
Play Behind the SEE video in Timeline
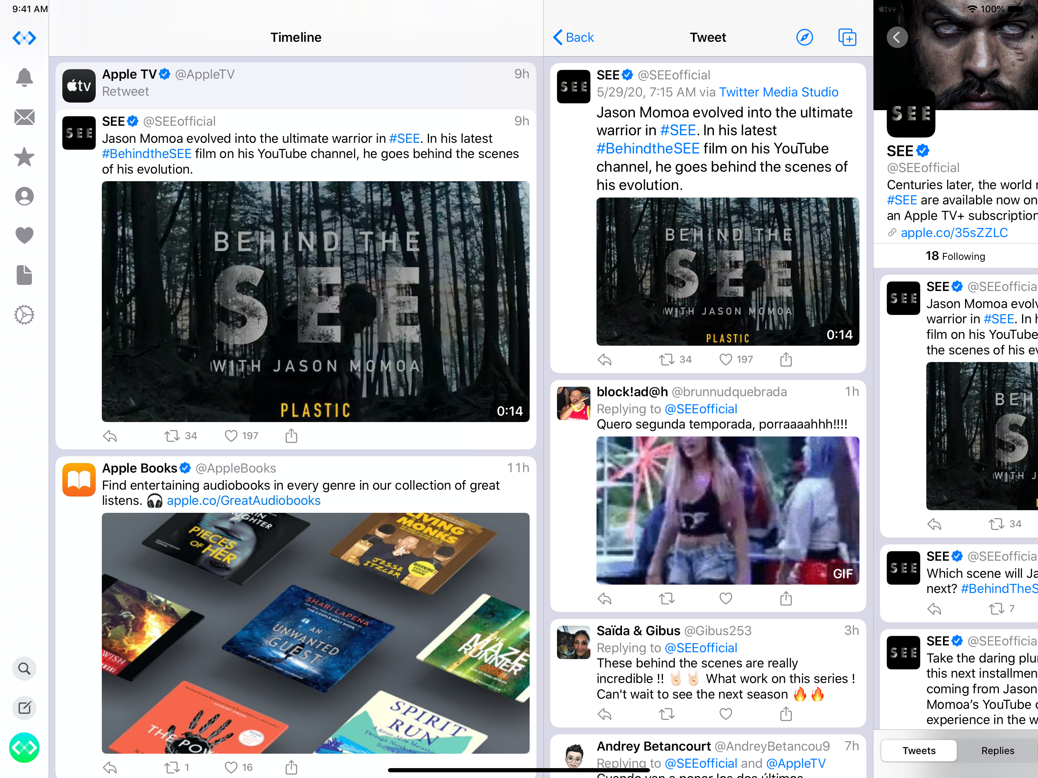[315, 301]
